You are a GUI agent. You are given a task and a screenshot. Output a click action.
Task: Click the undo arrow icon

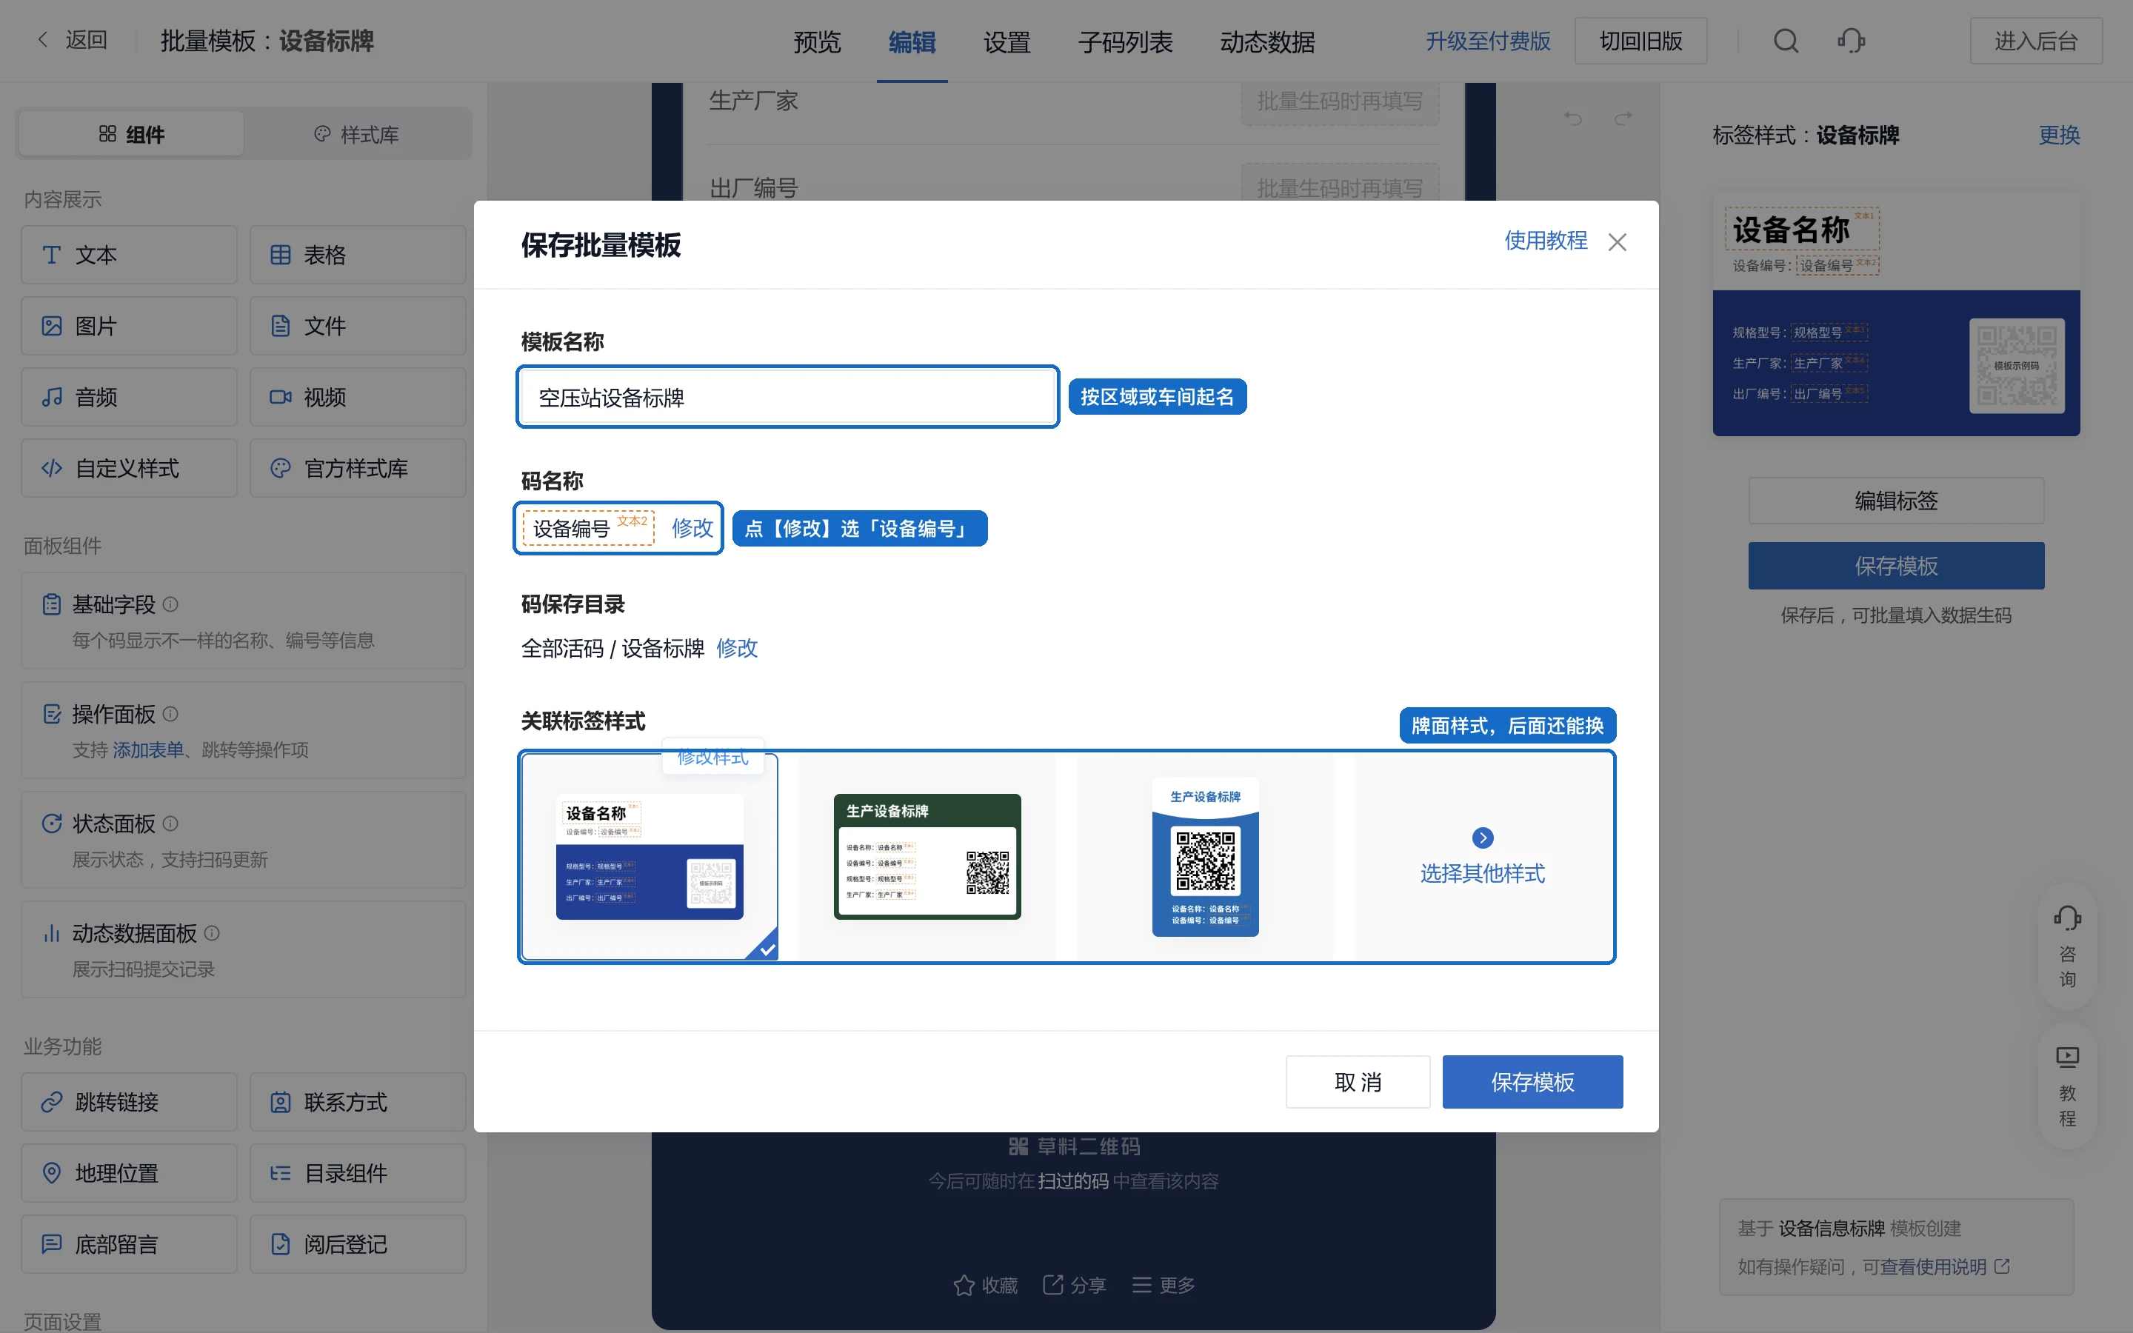[1573, 118]
